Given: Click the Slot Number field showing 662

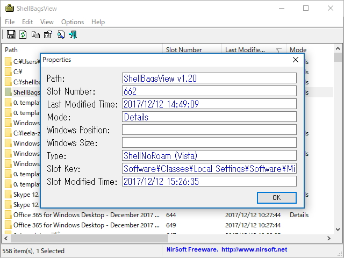Looking at the screenshot, I should point(209,91).
